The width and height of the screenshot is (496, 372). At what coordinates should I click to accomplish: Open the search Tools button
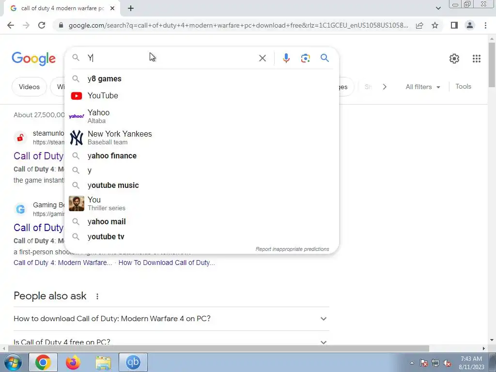pyautogui.click(x=463, y=86)
